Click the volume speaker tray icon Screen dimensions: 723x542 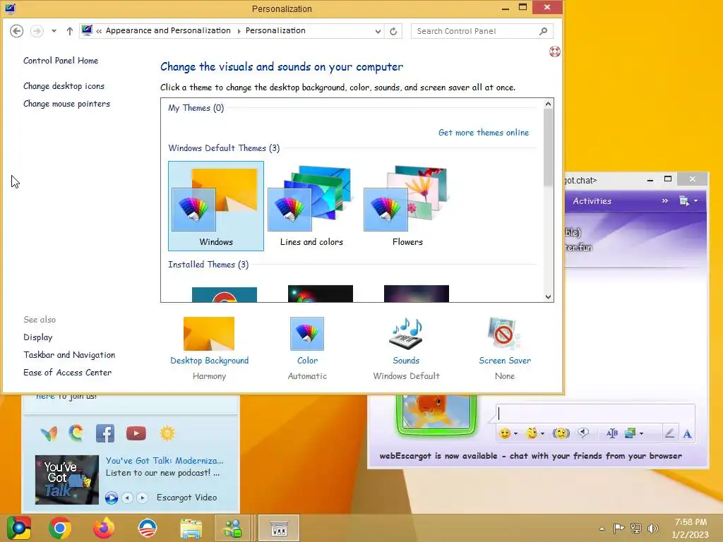pos(652,529)
